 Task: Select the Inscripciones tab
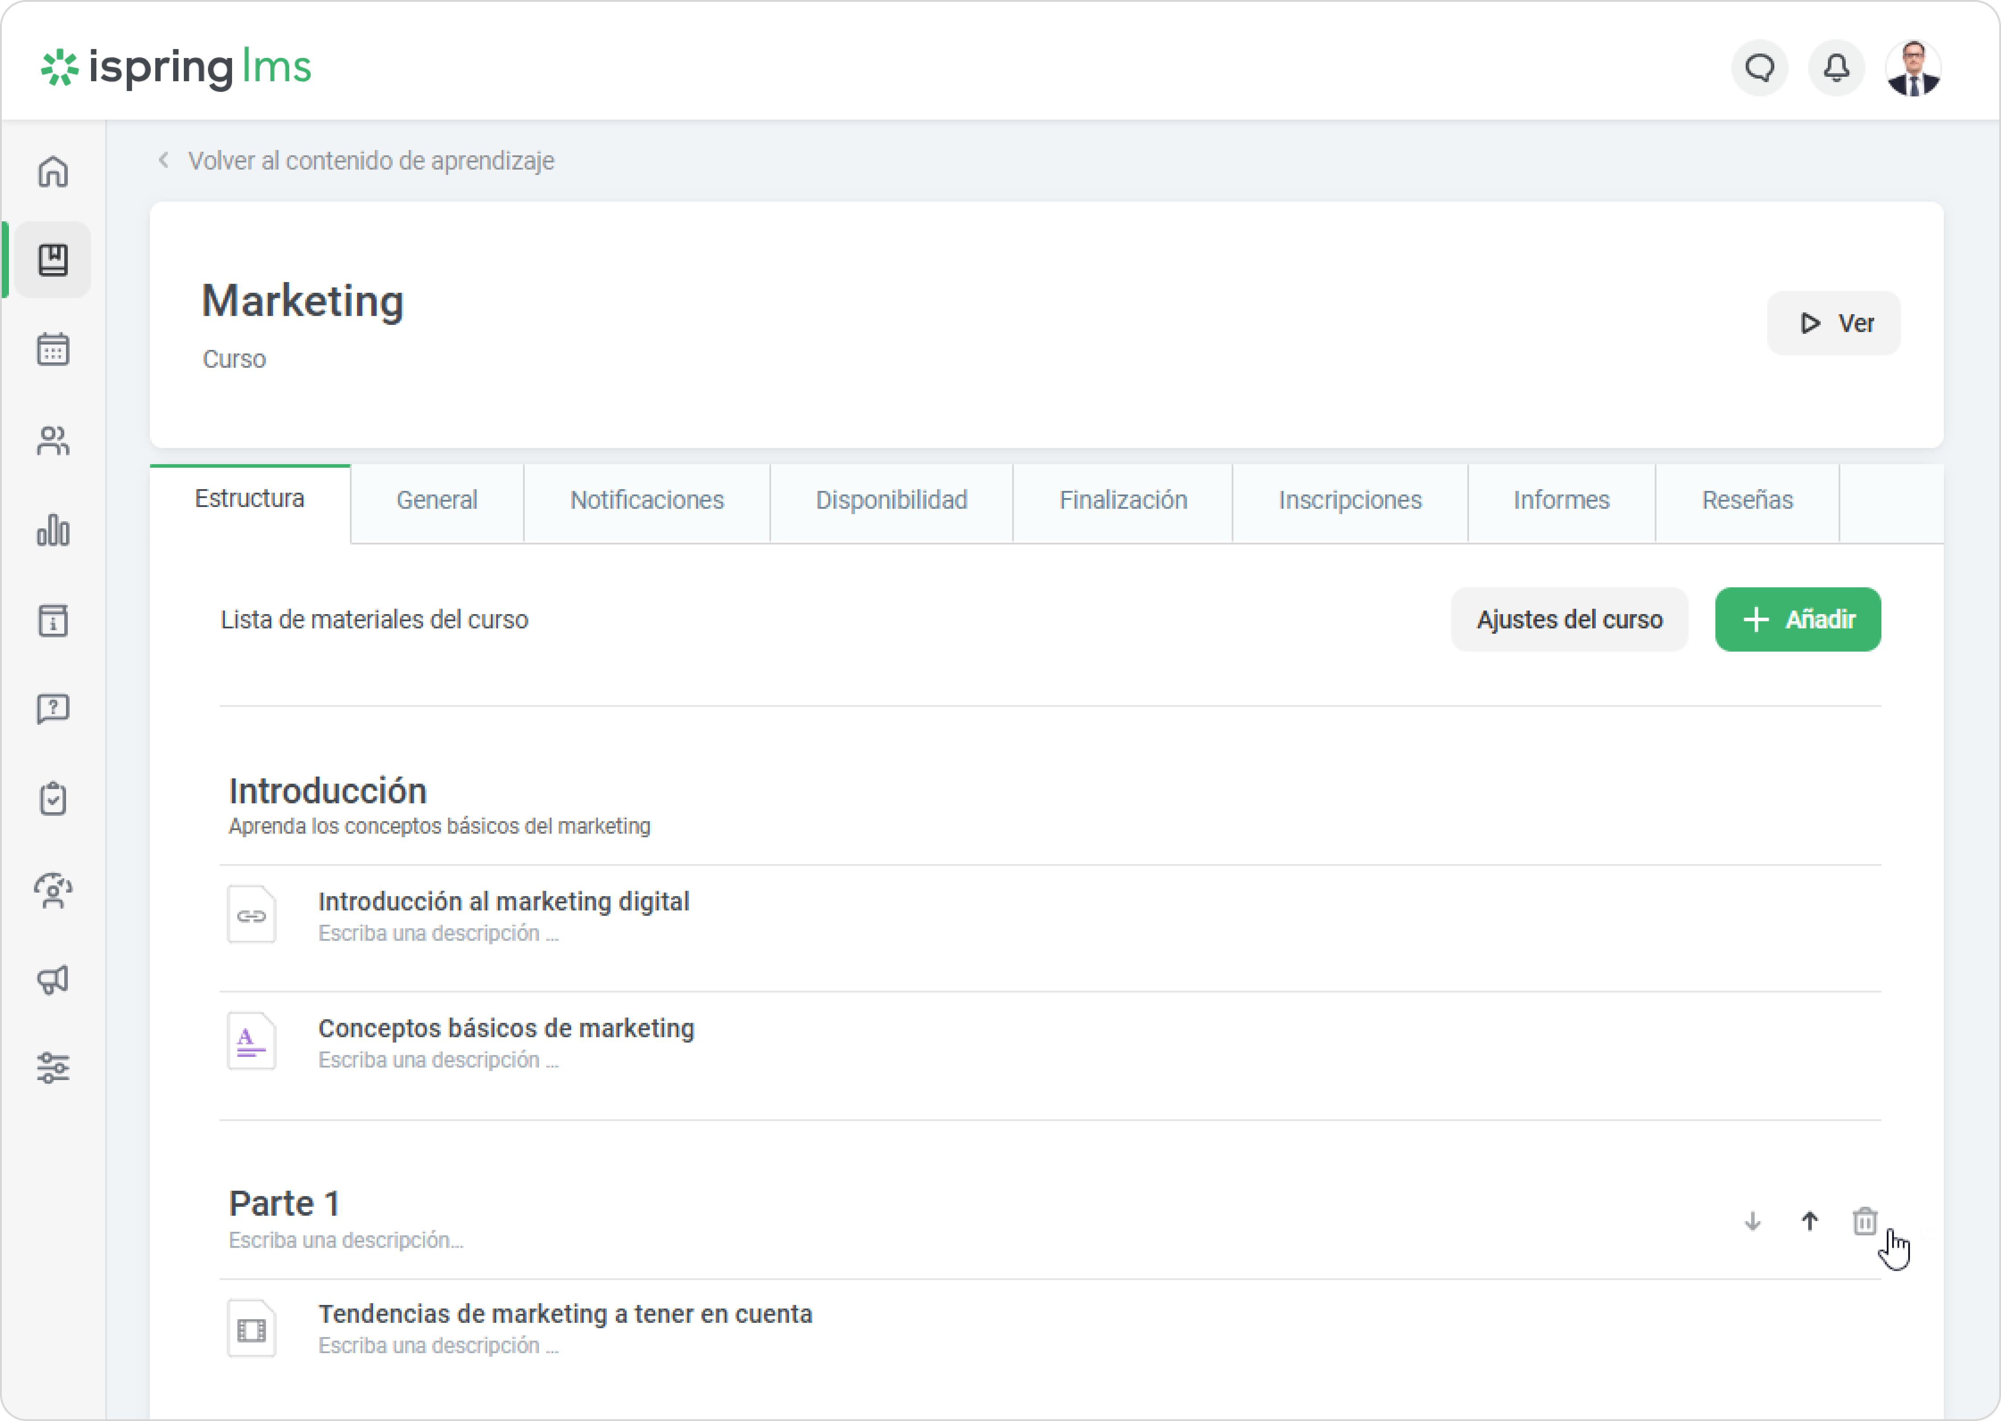[1349, 500]
